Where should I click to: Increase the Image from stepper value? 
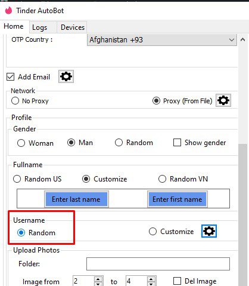coord(98,279)
